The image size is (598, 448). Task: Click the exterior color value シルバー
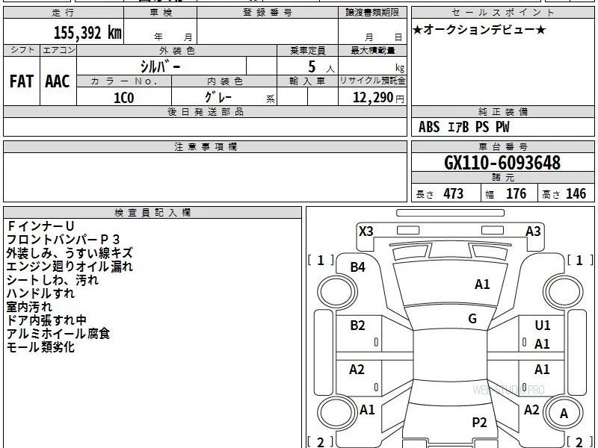(x=161, y=66)
